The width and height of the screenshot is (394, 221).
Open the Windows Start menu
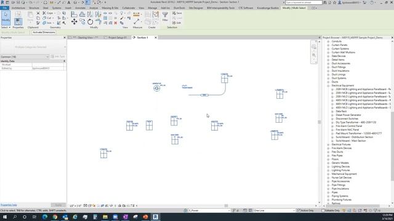[4, 217]
